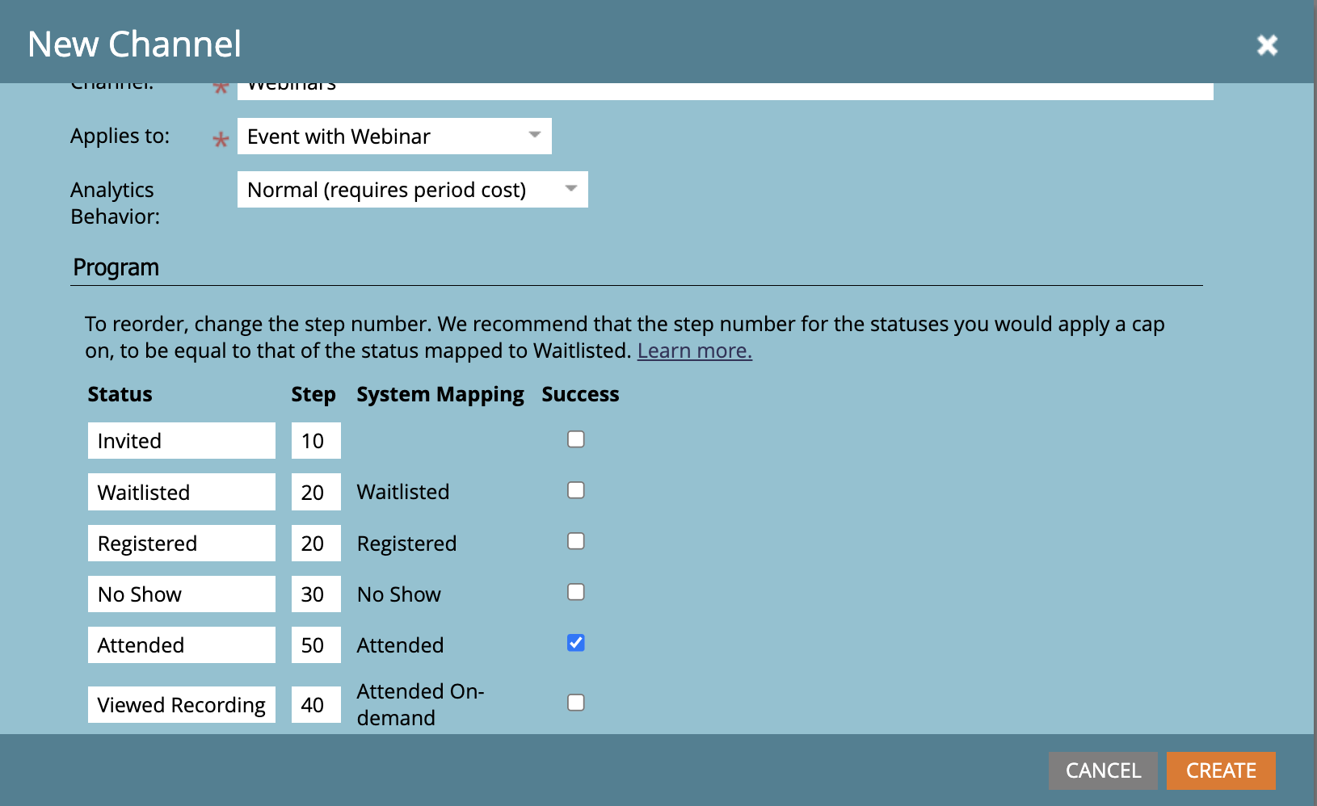Viewport: 1317px width, 806px height.
Task: Select the Registered status text field
Action: [181, 544]
